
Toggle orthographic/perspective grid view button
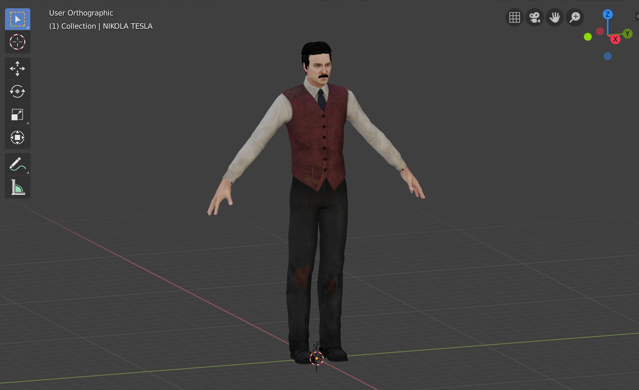pyautogui.click(x=514, y=17)
